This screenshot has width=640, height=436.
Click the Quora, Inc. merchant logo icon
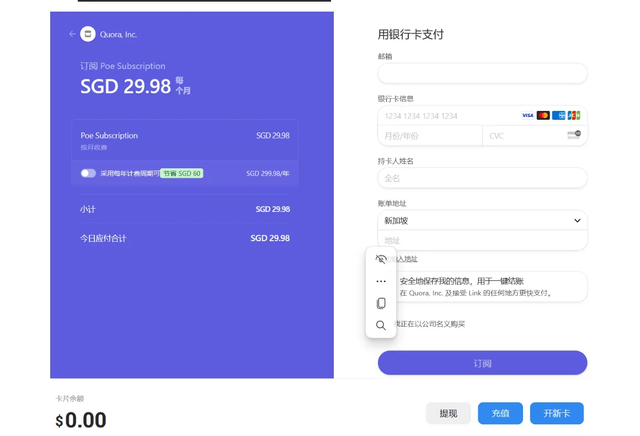tap(88, 34)
